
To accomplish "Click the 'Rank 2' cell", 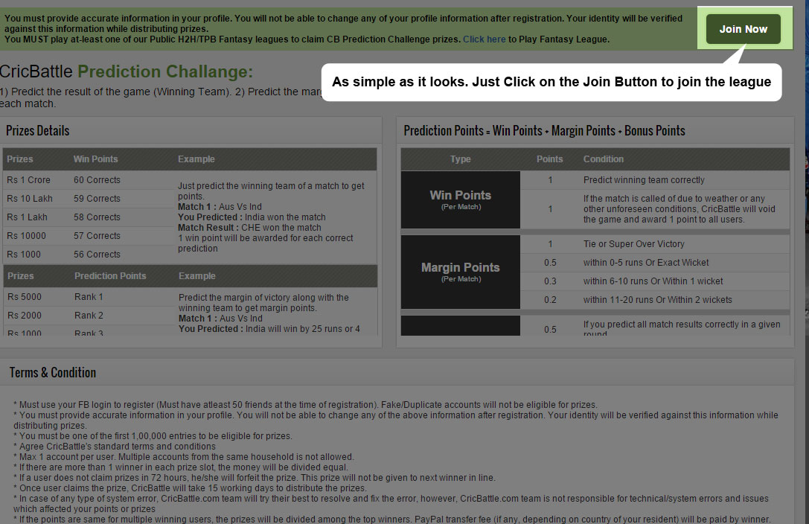I will (x=89, y=315).
